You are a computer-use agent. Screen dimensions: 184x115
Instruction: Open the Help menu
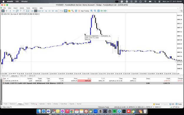41,8
